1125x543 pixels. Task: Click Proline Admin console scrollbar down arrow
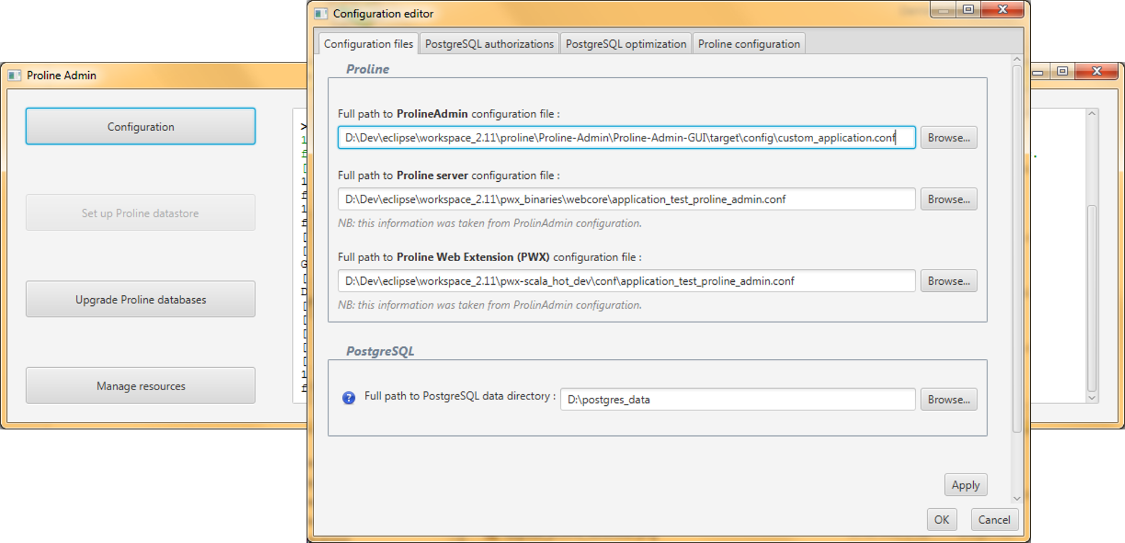(1092, 398)
